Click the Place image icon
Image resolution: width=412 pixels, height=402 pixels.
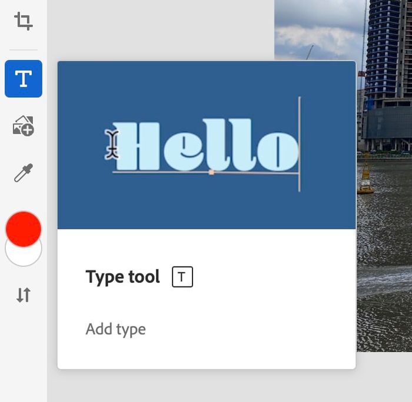(x=24, y=126)
